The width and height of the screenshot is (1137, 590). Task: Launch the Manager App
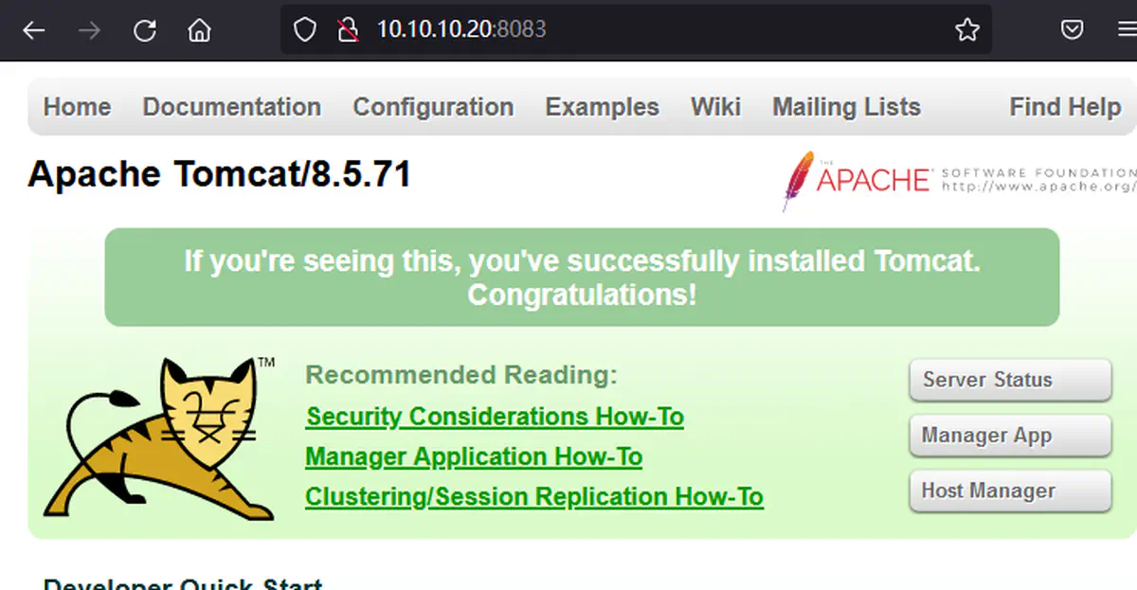tap(1010, 436)
